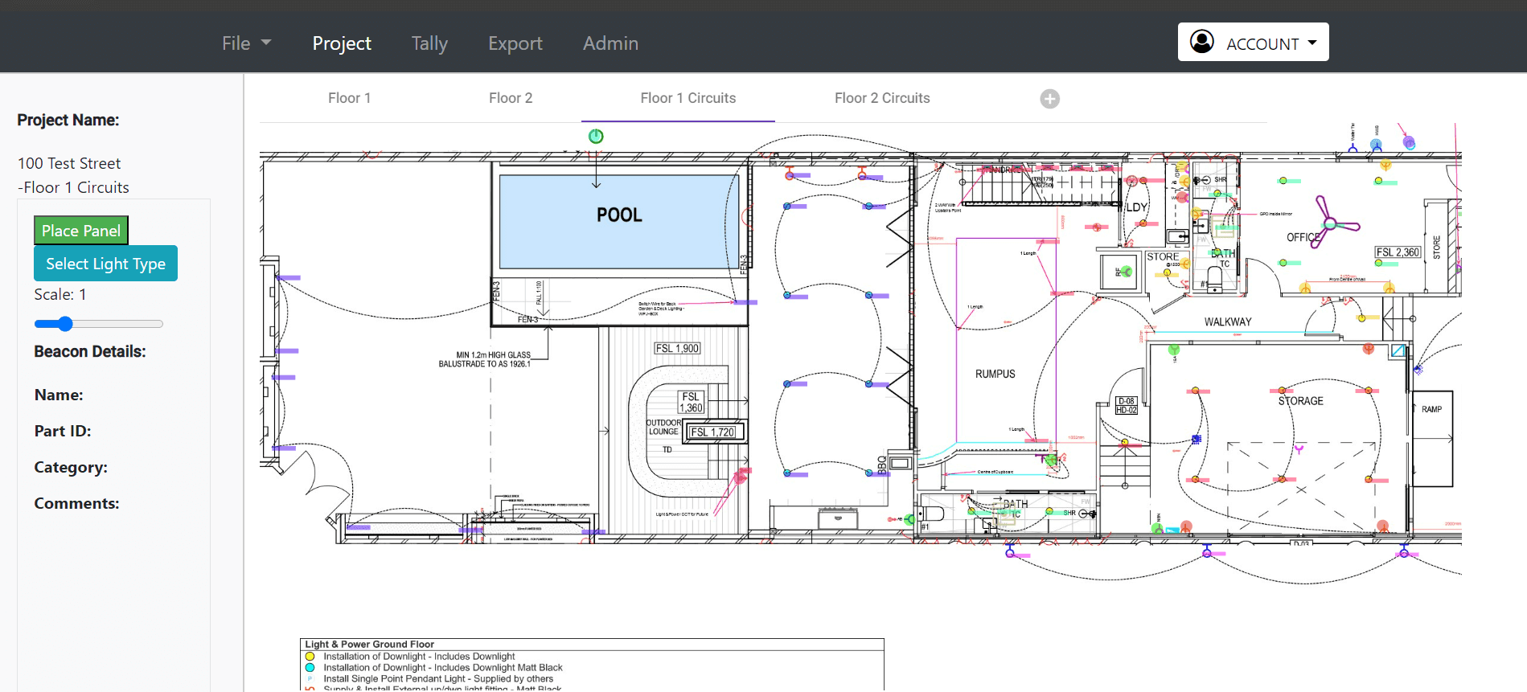Open the Tally menu item
This screenshot has width=1527, height=692.
pos(429,43)
